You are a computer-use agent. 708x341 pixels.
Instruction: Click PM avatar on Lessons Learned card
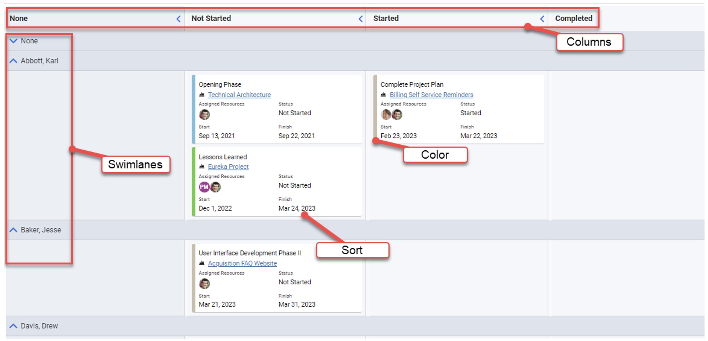pos(204,187)
